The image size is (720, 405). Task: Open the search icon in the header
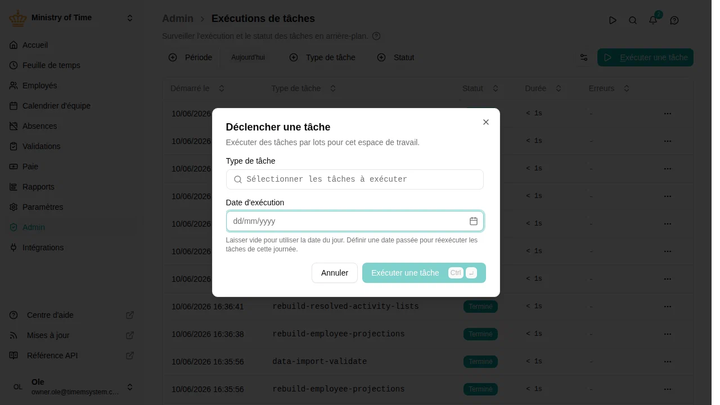click(633, 20)
